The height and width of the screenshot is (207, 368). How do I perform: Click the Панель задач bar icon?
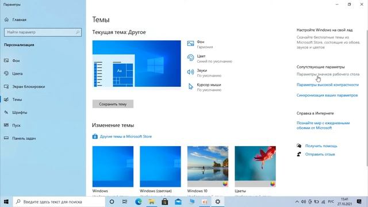6,138
